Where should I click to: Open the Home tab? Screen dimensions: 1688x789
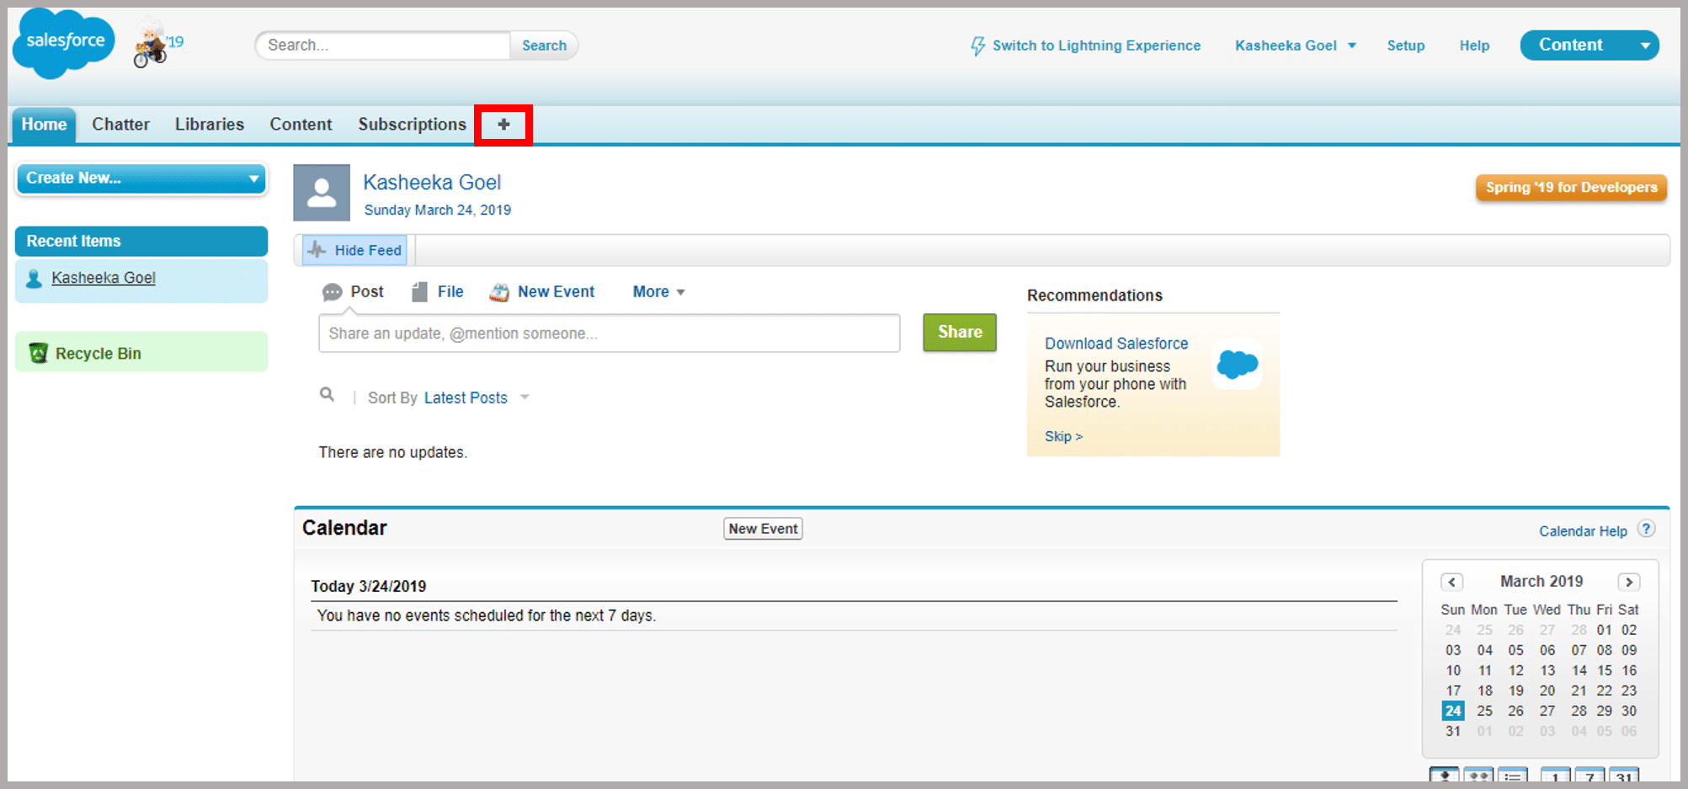(x=44, y=125)
